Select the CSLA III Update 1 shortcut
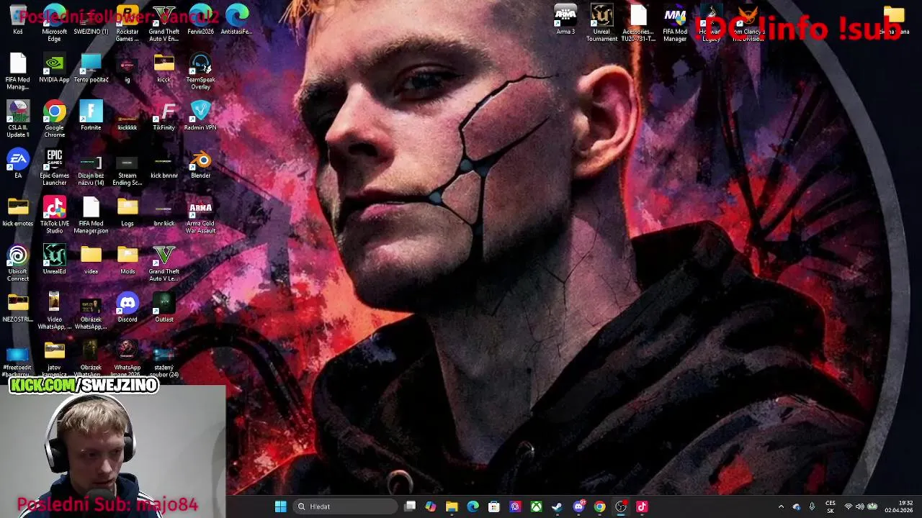This screenshot has width=922, height=518. [17, 119]
